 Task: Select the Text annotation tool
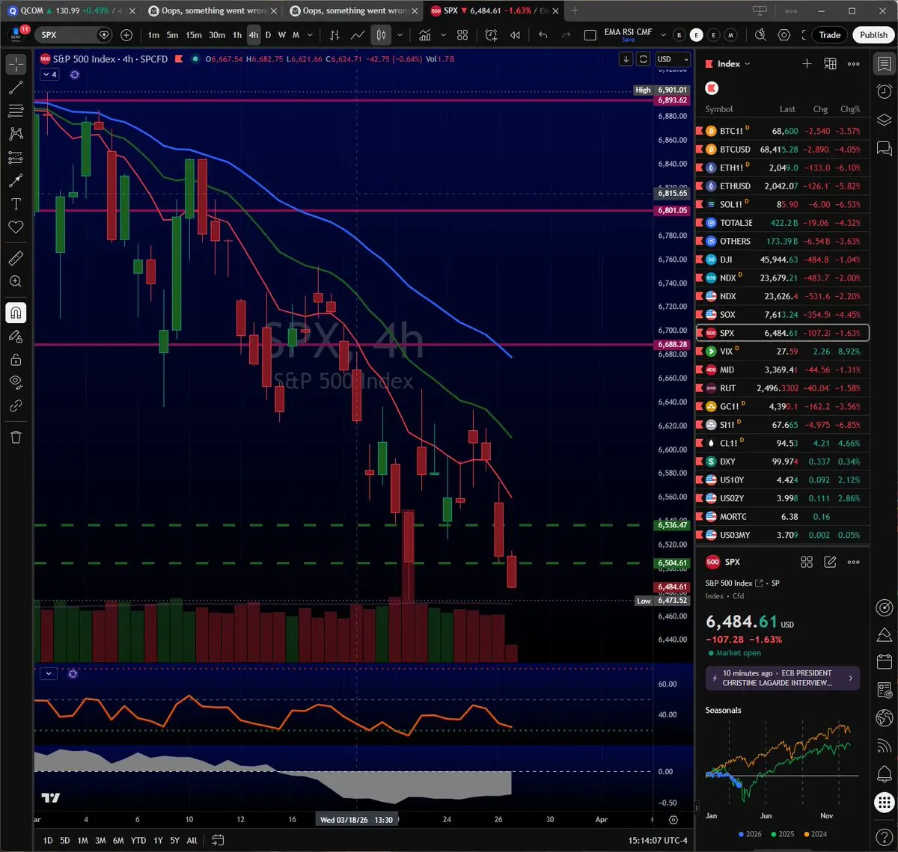pos(16,203)
